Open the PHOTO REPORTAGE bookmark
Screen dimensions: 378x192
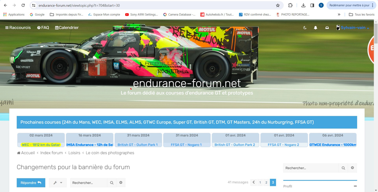(293, 14)
